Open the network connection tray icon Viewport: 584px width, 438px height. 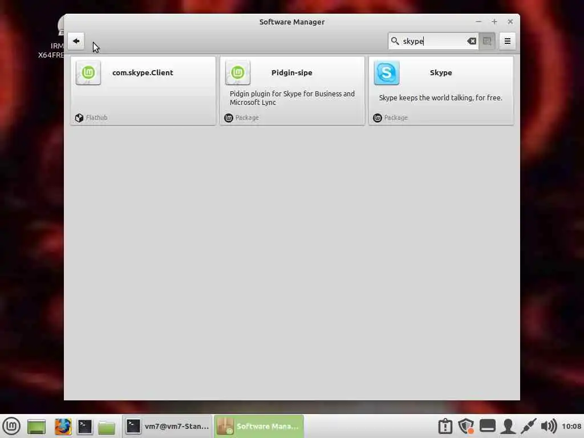click(528, 427)
